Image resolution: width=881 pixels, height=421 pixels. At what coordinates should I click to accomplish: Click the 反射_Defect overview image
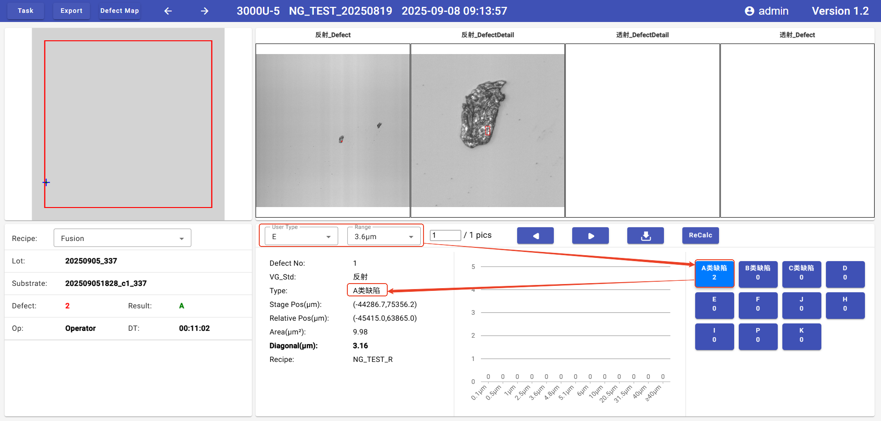click(333, 131)
